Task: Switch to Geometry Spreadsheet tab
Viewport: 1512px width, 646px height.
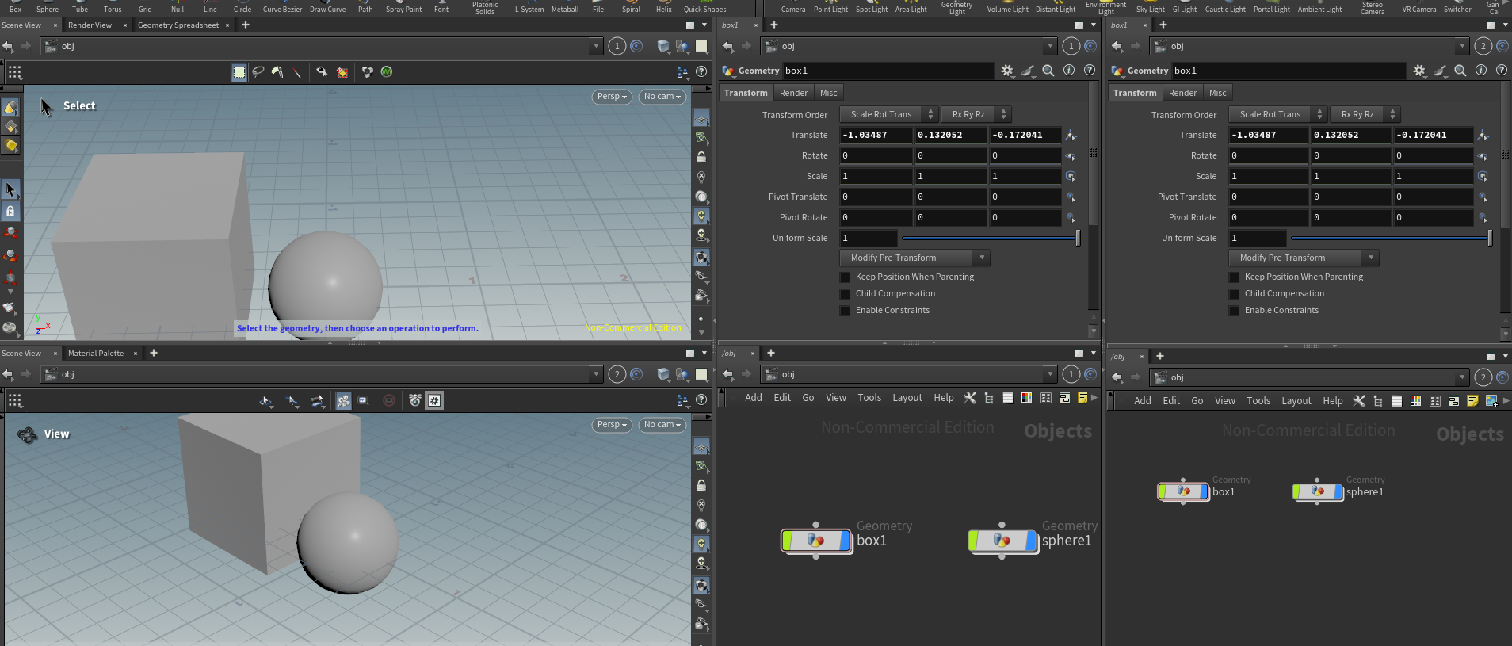Action: 178,25
